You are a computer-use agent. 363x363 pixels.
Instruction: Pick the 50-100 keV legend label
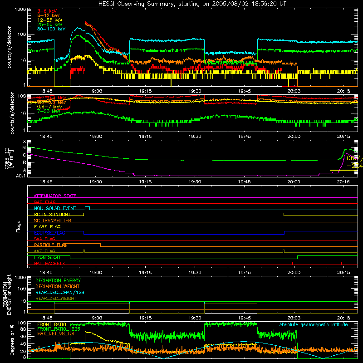[x=51, y=29]
